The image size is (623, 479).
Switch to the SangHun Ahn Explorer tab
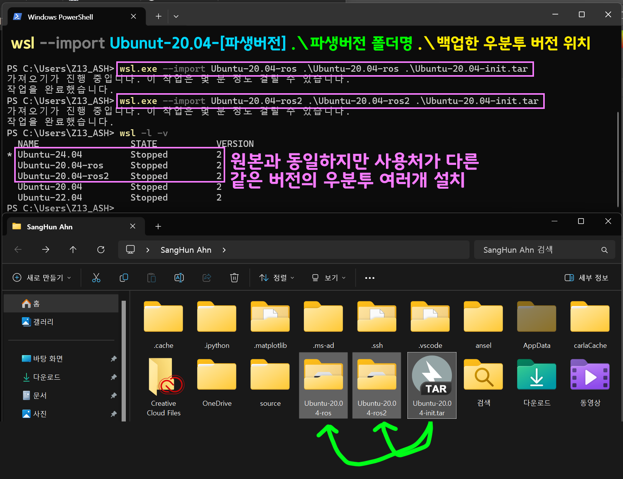pyautogui.click(x=76, y=227)
